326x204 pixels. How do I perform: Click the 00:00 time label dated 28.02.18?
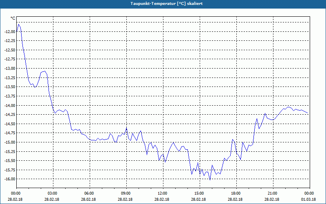pyautogui.click(x=16, y=193)
